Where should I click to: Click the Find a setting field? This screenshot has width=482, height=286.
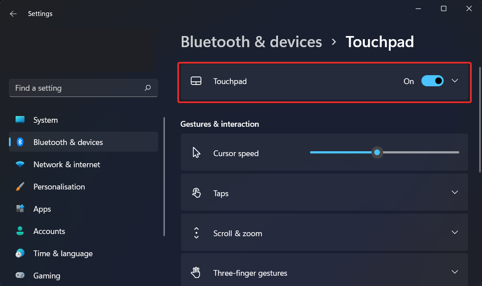pyautogui.click(x=83, y=88)
